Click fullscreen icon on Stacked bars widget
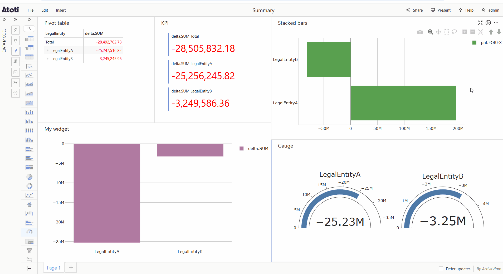Viewport: 503px width, 274px height. pos(480,23)
